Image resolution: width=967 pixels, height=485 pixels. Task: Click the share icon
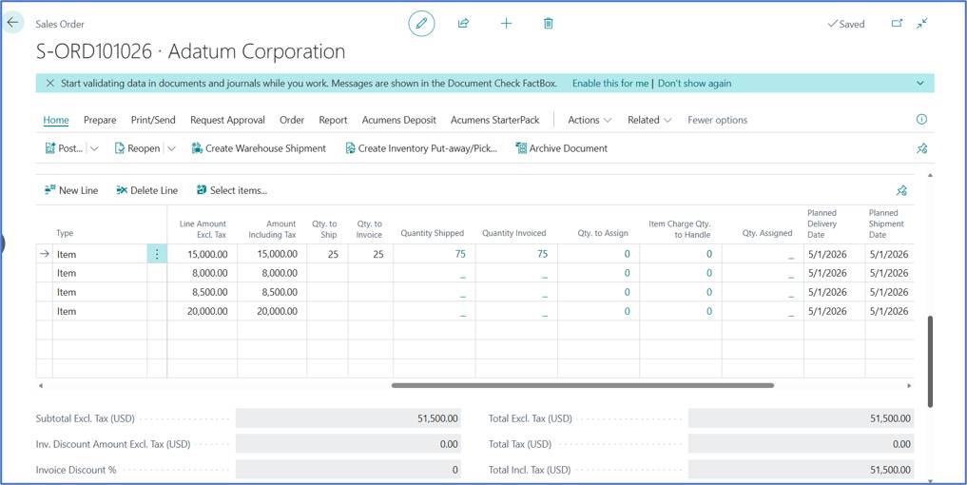click(x=463, y=24)
